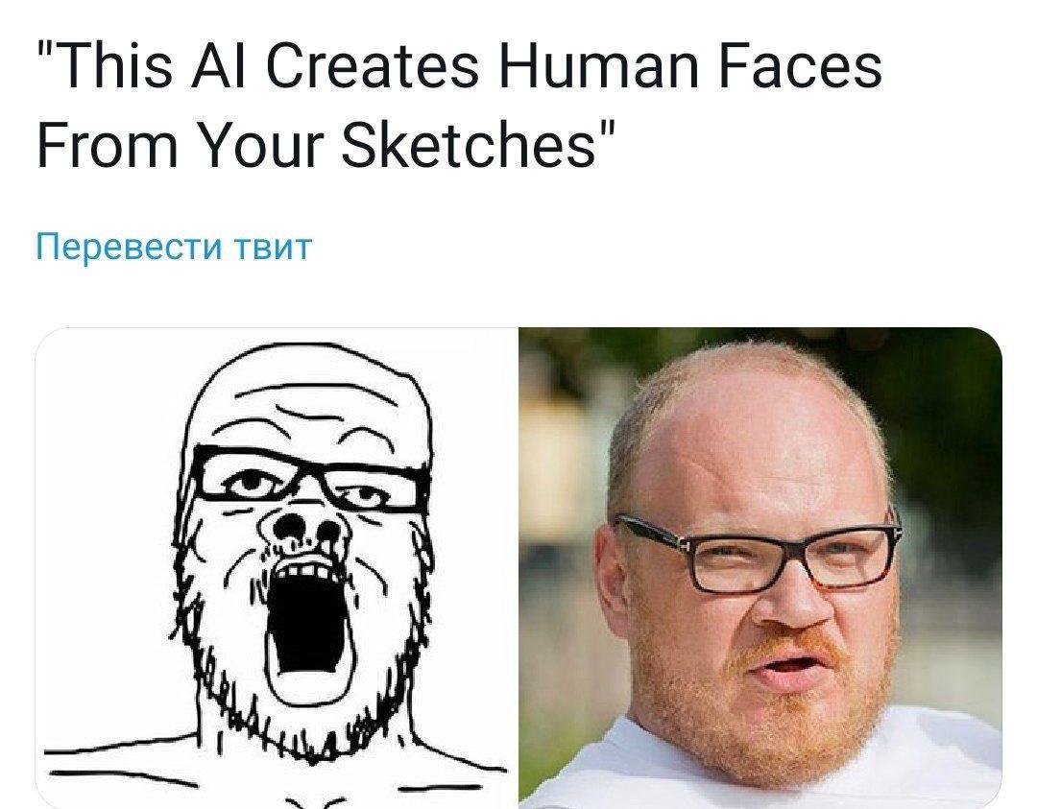Click the wrinkled forehead of the sketch
Screen dimensions: 1037x809
click(307, 410)
